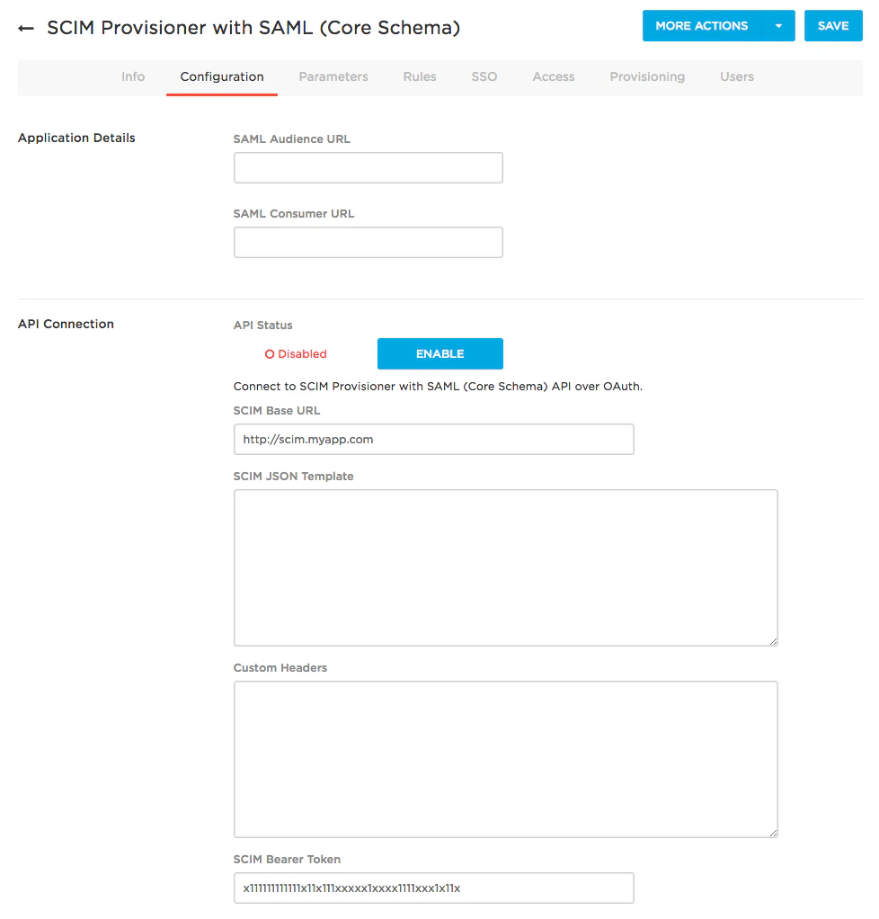Screen dimensions: 879x919
Task: Enable the API connection
Action: coord(439,353)
